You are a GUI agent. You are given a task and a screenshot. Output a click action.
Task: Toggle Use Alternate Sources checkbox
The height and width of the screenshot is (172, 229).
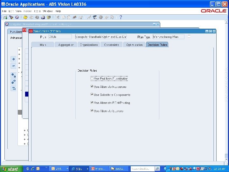(x=92, y=111)
